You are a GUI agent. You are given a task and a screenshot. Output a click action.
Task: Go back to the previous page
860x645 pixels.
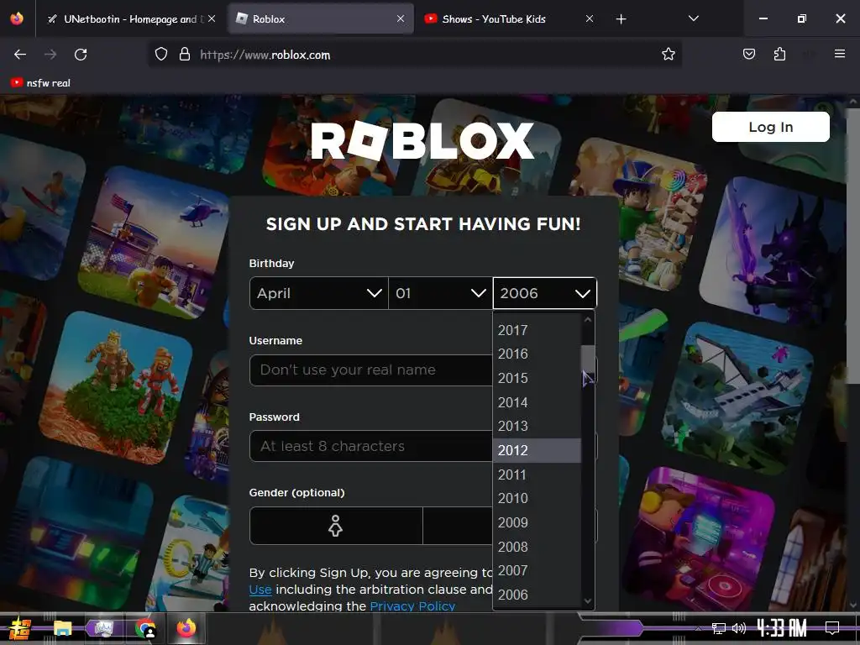(20, 55)
